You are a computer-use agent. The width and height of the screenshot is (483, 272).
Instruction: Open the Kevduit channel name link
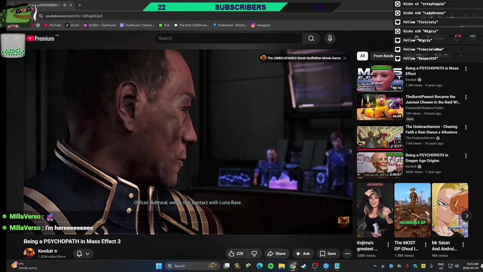click(x=45, y=251)
